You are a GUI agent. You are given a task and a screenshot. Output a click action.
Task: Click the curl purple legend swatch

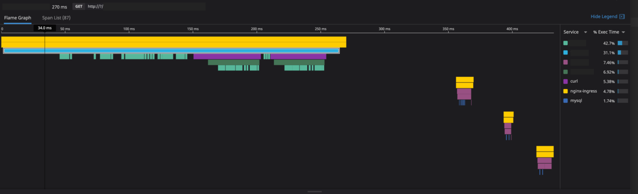pos(566,82)
